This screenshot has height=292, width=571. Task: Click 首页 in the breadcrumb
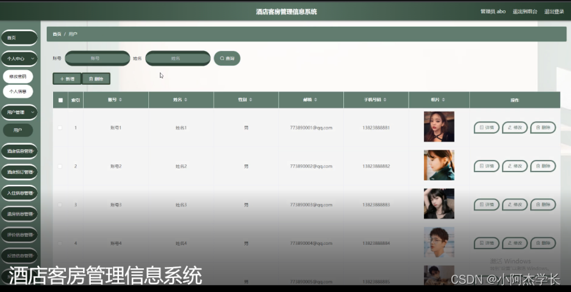[57, 34]
